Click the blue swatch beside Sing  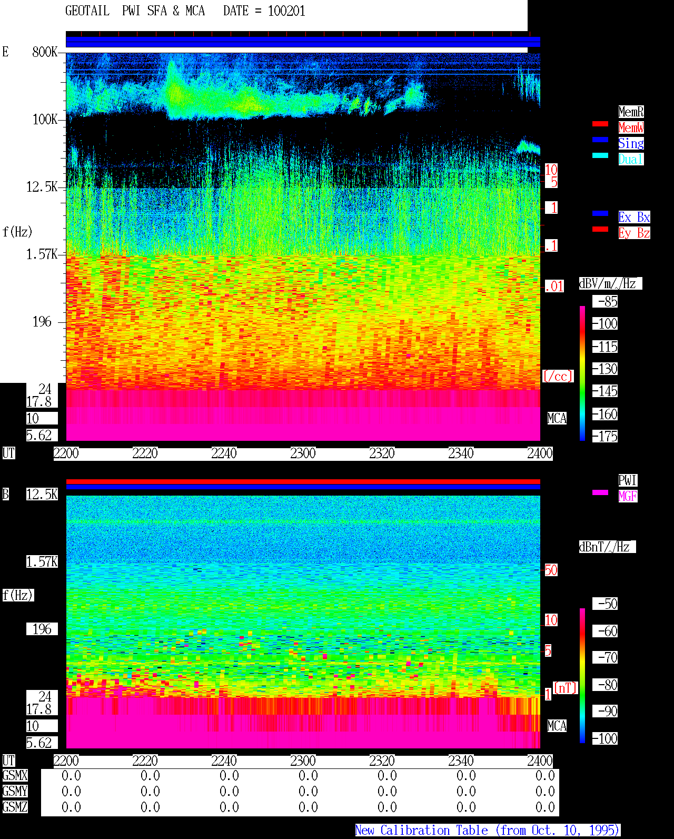(x=600, y=140)
